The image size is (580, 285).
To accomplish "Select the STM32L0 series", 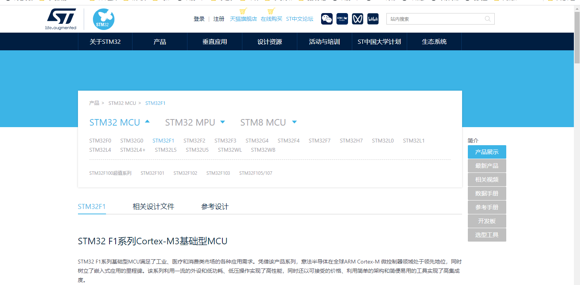I will click(383, 141).
